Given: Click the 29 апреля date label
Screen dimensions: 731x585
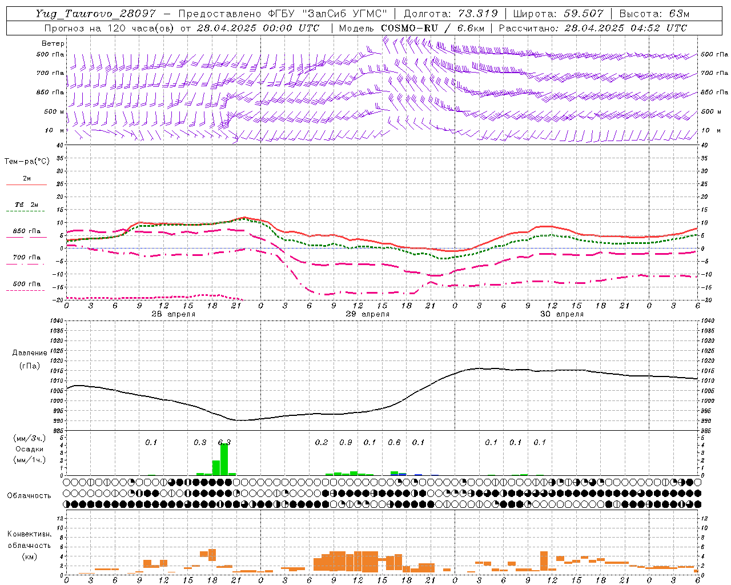Looking at the screenshot, I should click(367, 314).
